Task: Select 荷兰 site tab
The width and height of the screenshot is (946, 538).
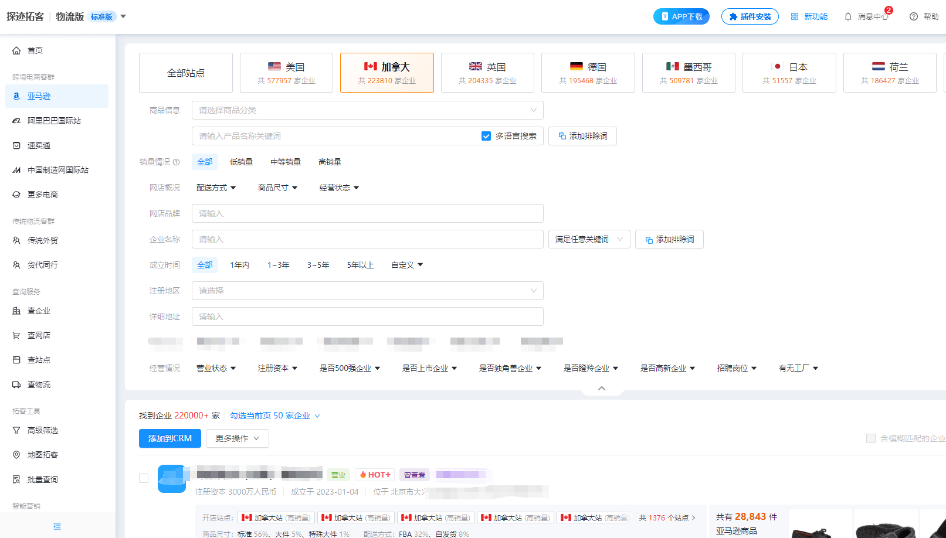Action: pos(890,73)
